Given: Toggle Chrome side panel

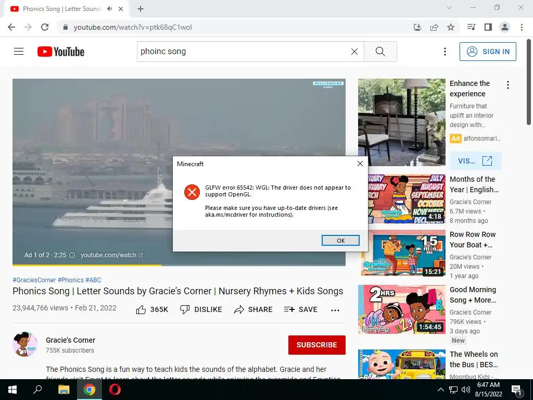Looking at the screenshot, I should coord(488,27).
